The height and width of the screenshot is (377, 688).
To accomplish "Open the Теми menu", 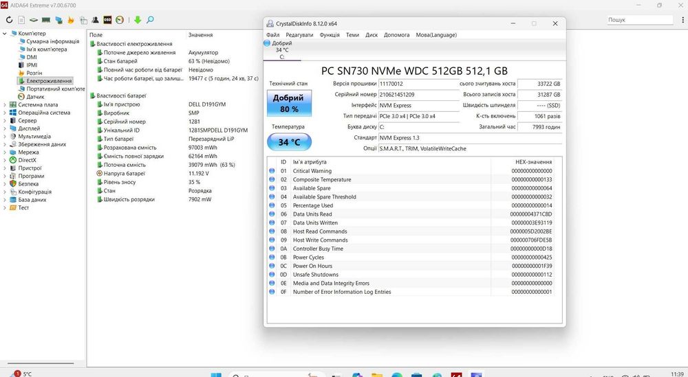I will point(352,35).
